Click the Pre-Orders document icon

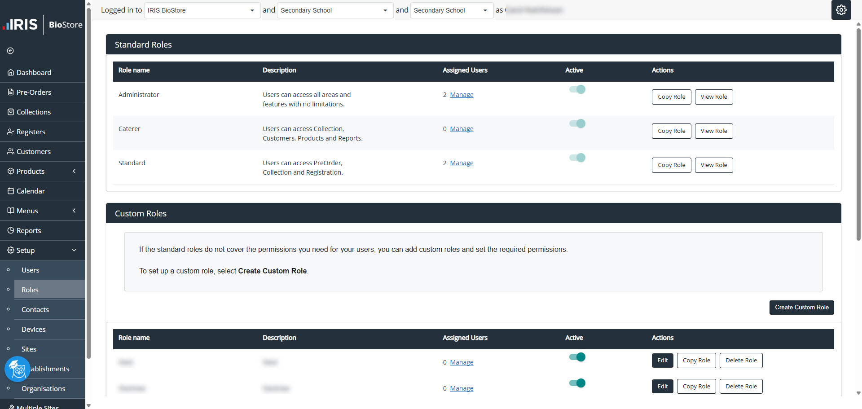[x=11, y=92]
